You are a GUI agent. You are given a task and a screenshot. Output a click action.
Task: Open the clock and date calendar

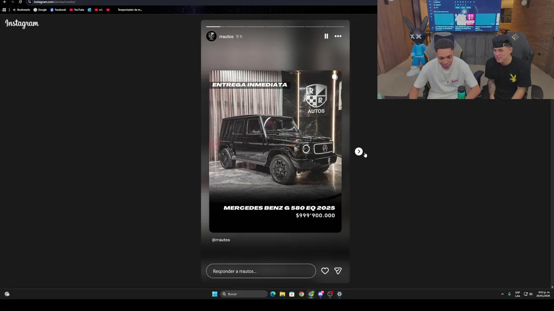(543, 294)
